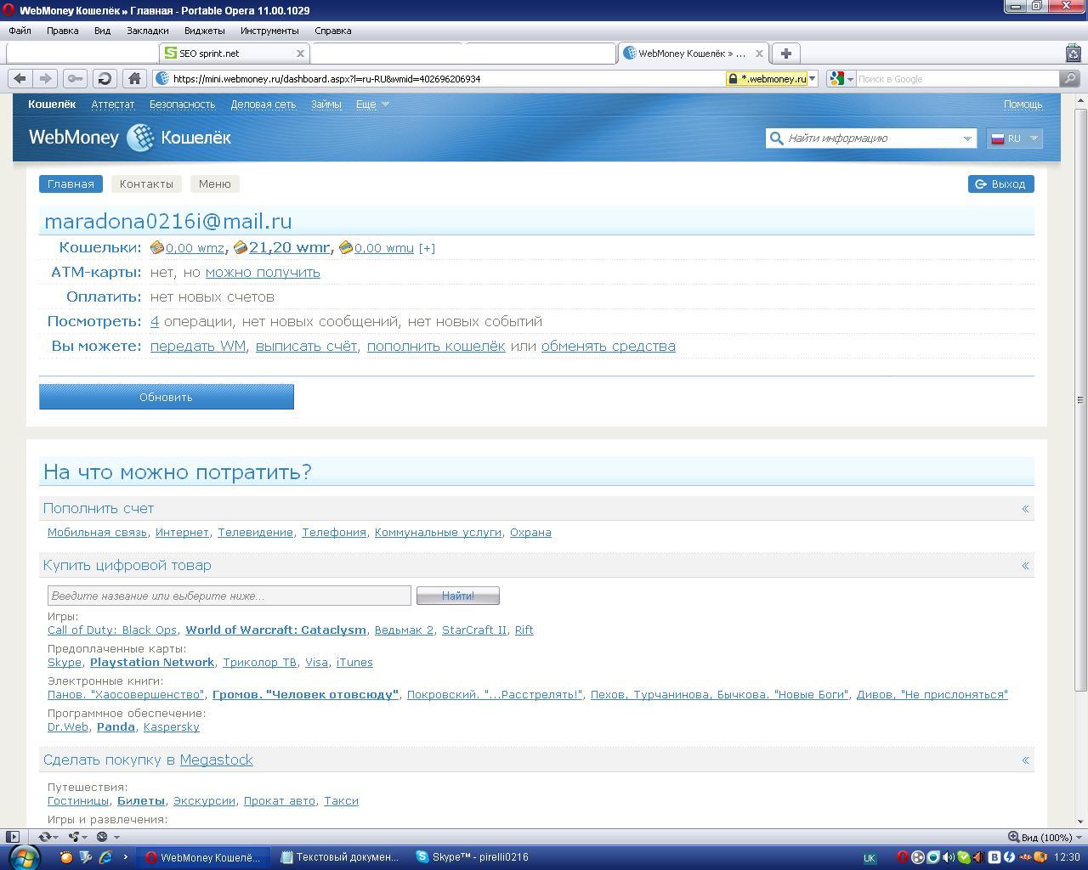The image size is (1088, 870).
Task: Select the Главная page tab
Action: point(71,184)
